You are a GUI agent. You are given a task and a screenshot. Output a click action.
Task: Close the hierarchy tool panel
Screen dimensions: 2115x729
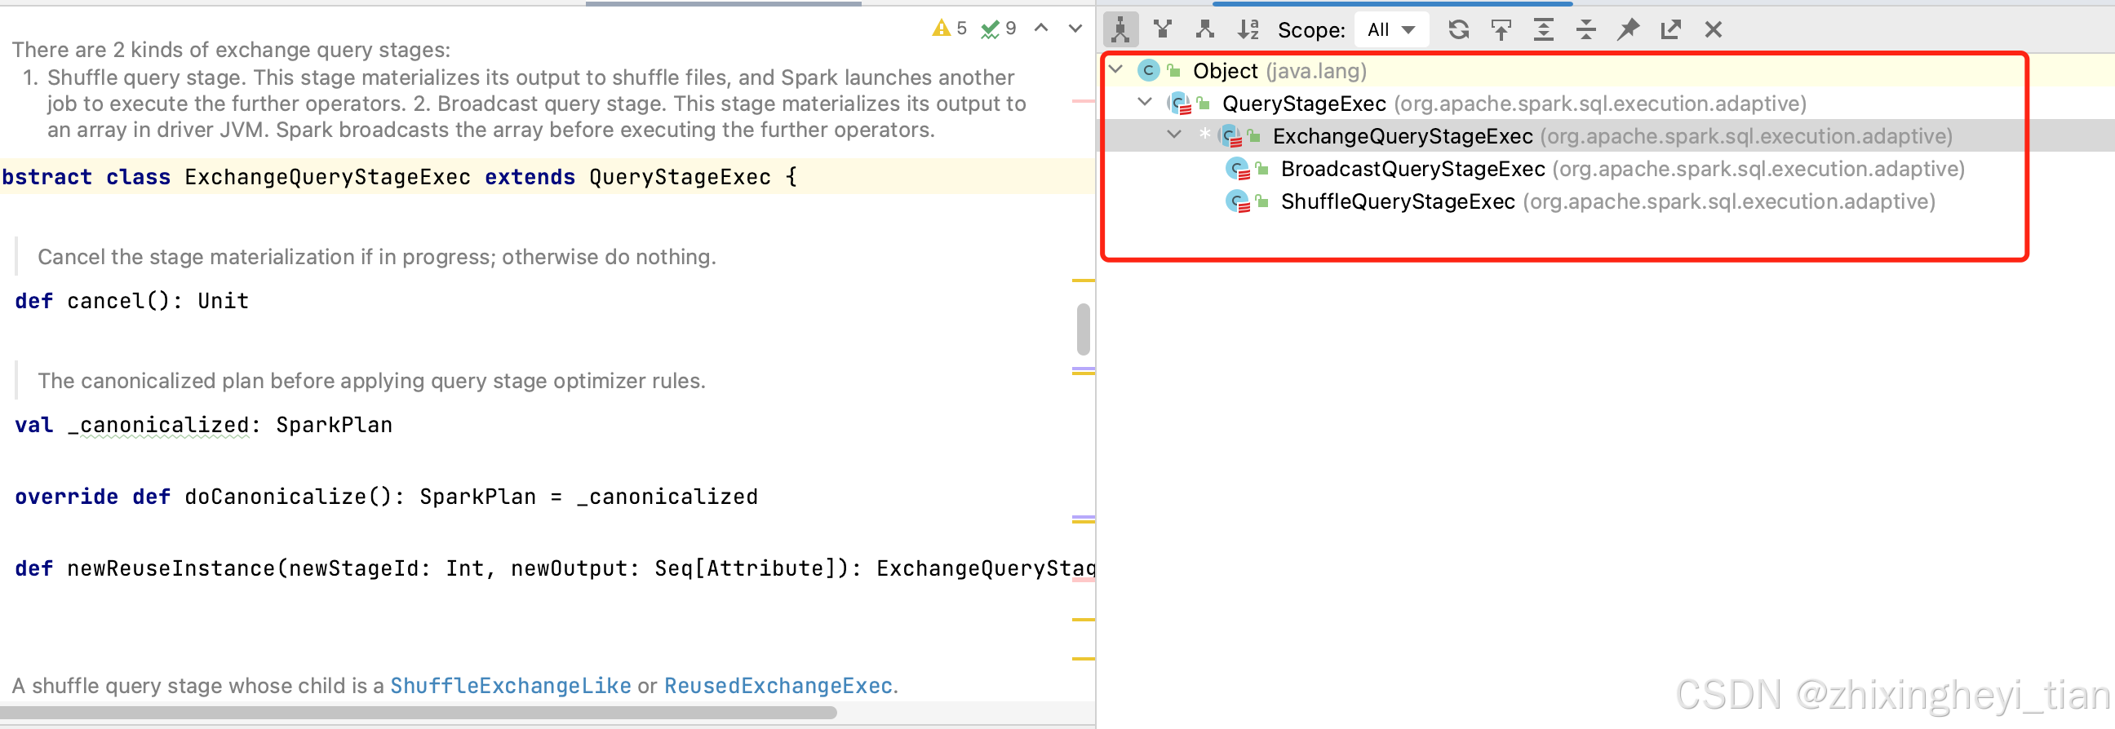click(x=1714, y=29)
